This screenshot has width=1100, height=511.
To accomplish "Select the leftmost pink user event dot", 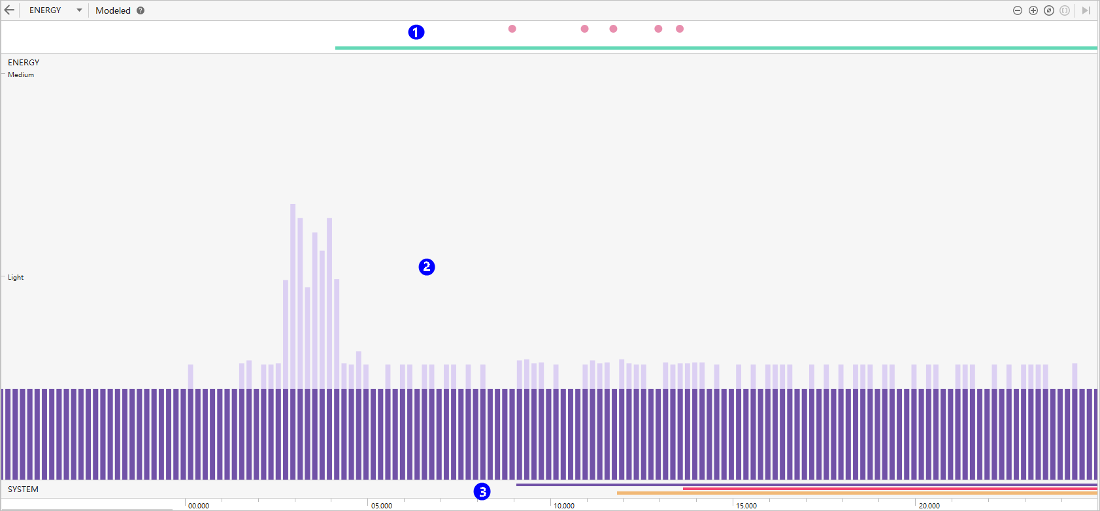I will tap(512, 29).
